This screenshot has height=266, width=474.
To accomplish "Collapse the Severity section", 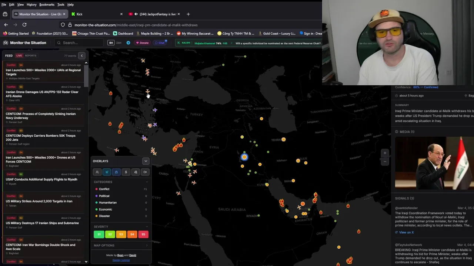I will (121, 226).
